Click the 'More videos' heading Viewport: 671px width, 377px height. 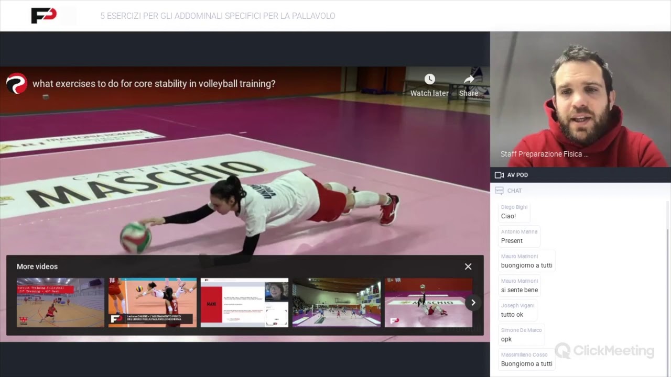pyautogui.click(x=37, y=267)
